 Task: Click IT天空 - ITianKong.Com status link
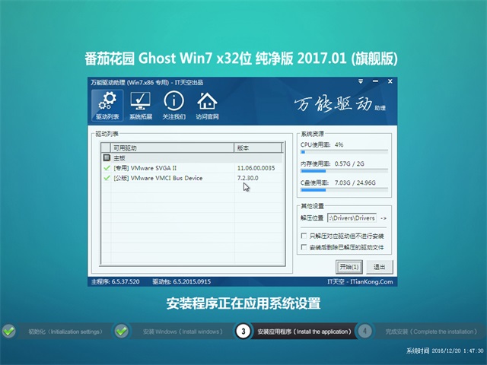click(x=360, y=281)
